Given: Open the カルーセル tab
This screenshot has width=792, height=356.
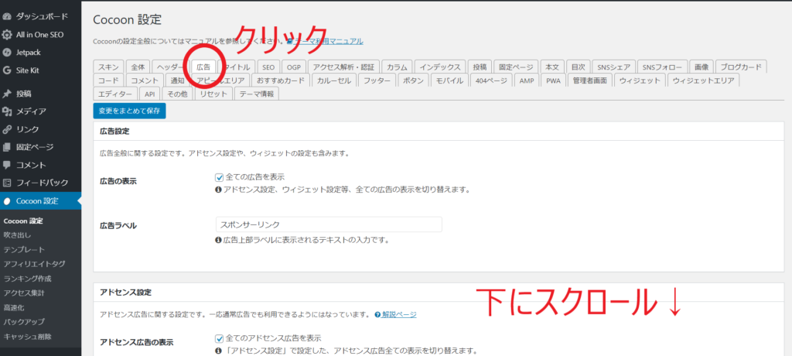Looking at the screenshot, I should [334, 81].
